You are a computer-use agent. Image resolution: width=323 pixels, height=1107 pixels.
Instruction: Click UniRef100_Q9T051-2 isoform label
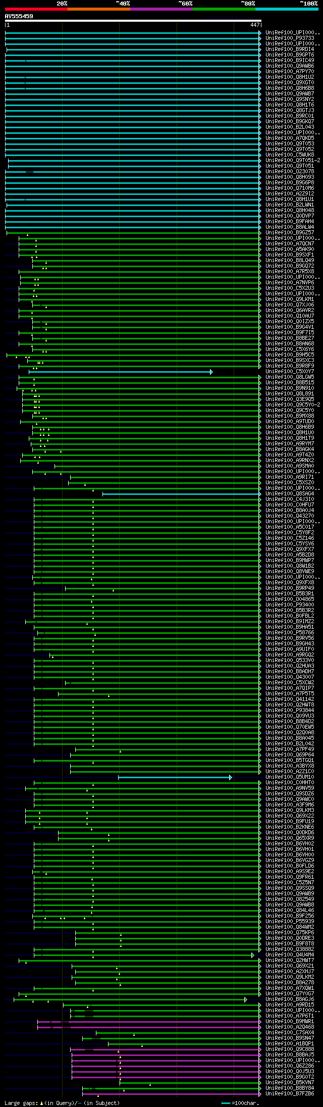coord(293,160)
